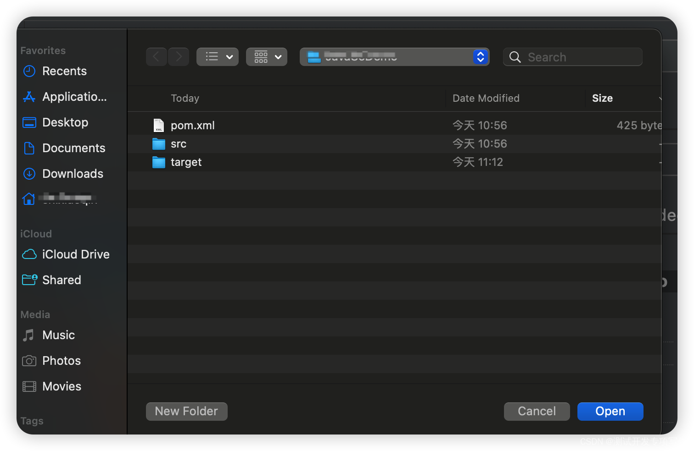Image resolution: width=694 pixels, height=451 pixels.
Task: Click the Recents clock icon
Action: click(x=29, y=71)
